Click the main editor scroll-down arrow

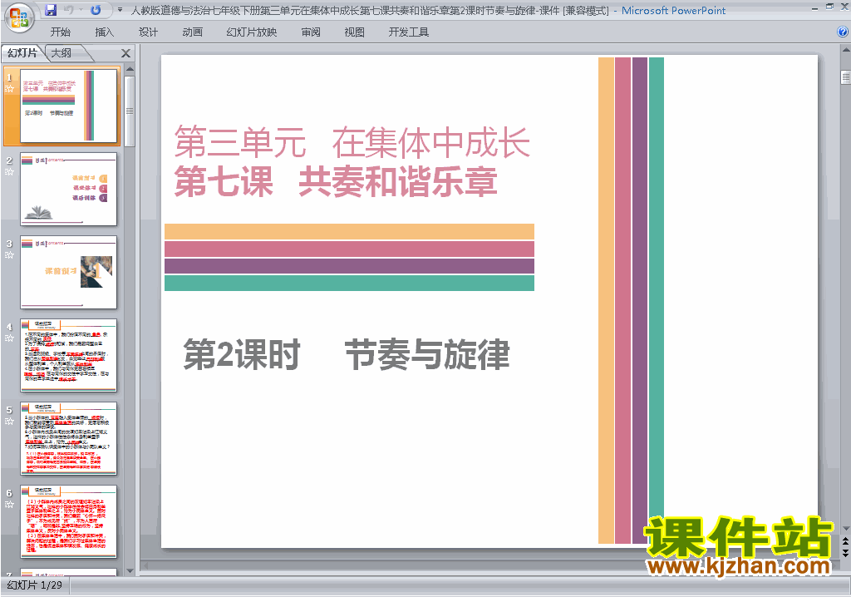click(x=845, y=528)
